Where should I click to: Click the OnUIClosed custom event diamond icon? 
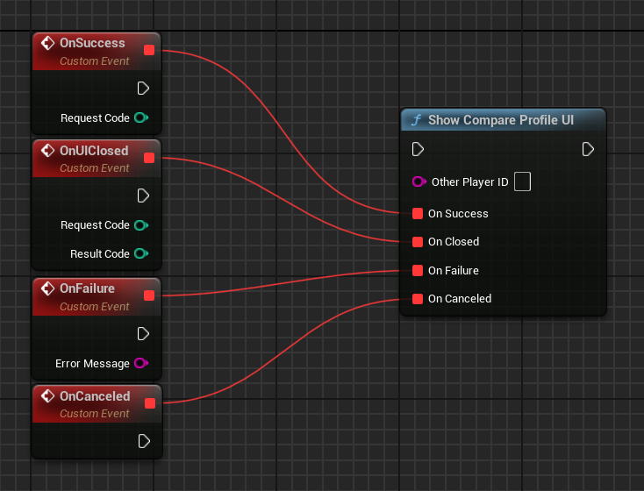click(x=47, y=151)
